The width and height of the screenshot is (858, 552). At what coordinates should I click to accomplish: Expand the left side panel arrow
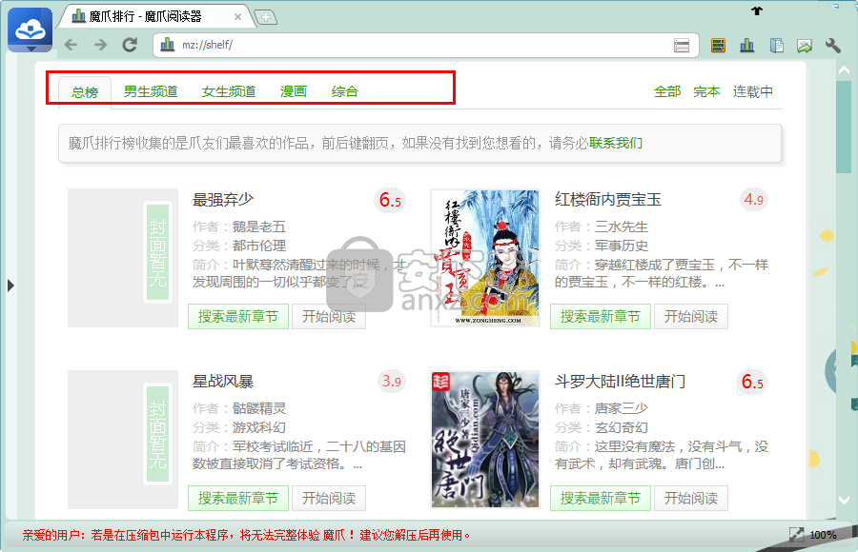tap(10, 286)
